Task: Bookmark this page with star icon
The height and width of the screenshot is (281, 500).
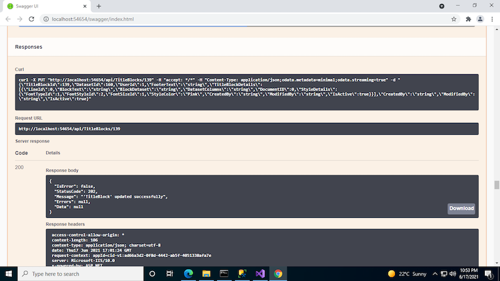Action: pyautogui.click(x=454, y=19)
